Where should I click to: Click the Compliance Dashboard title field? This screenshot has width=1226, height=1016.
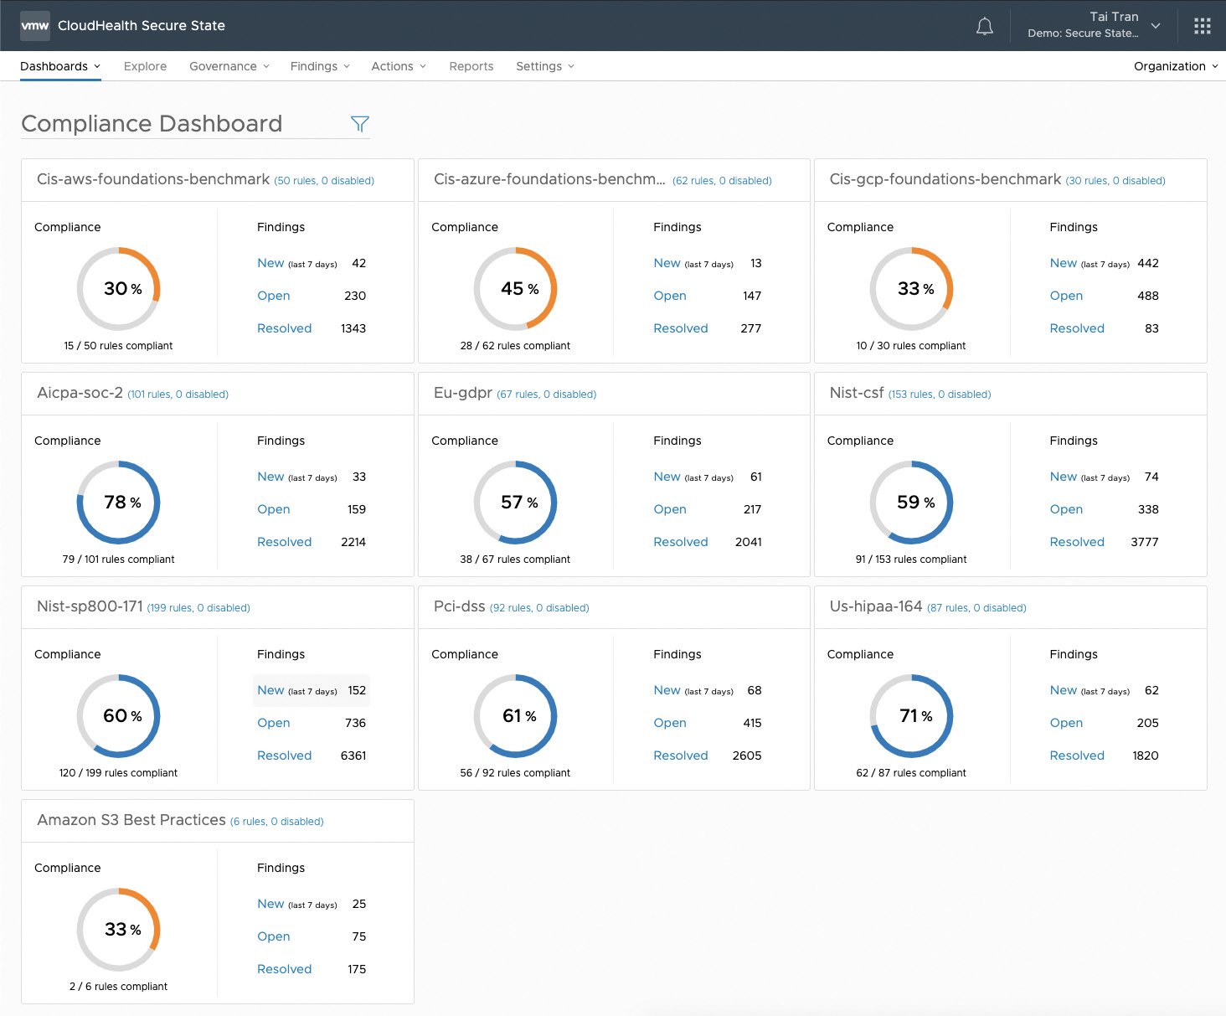coord(152,124)
